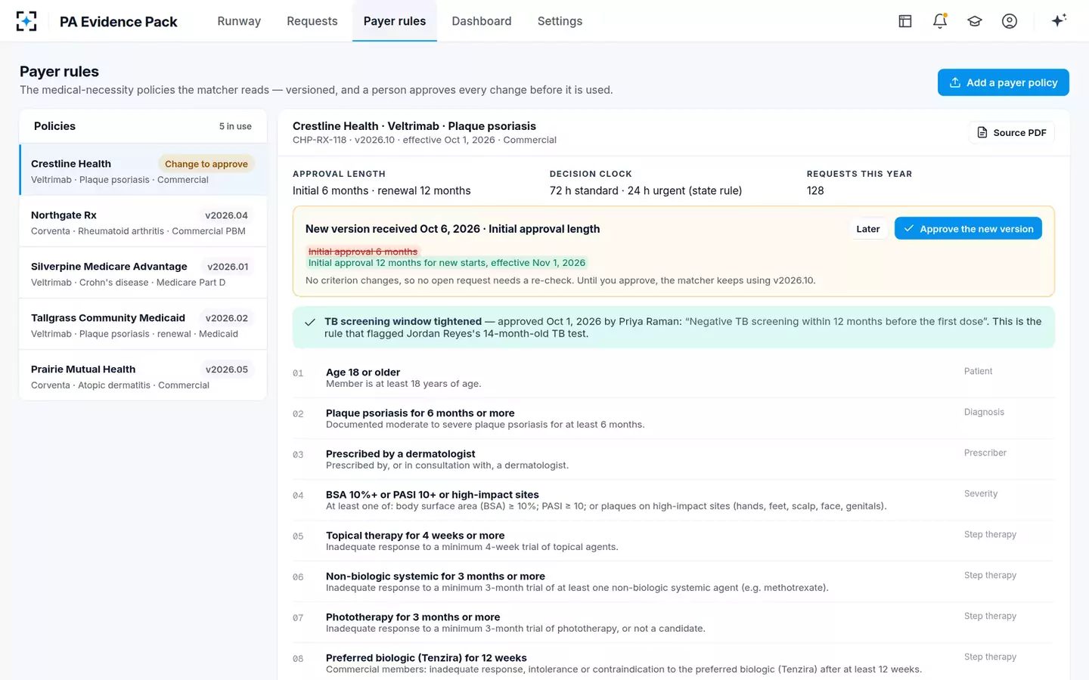Open the Settings tab
Viewport: 1089px width, 680px height.
coord(560,21)
